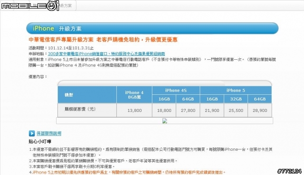Click the 28,900 price cell
304x175 pixels.
pyautogui.click(x=260, y=111)
